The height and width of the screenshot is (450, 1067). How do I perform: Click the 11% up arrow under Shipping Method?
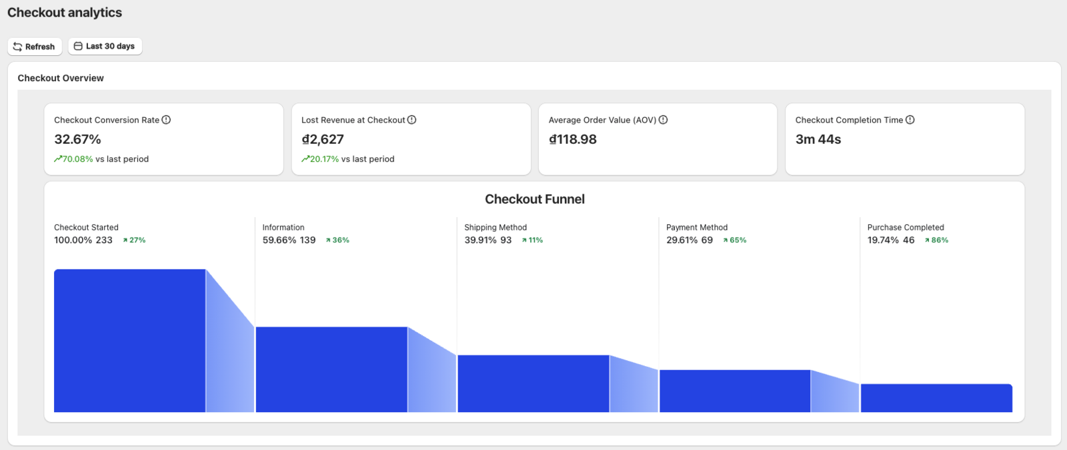click(524, 240)
